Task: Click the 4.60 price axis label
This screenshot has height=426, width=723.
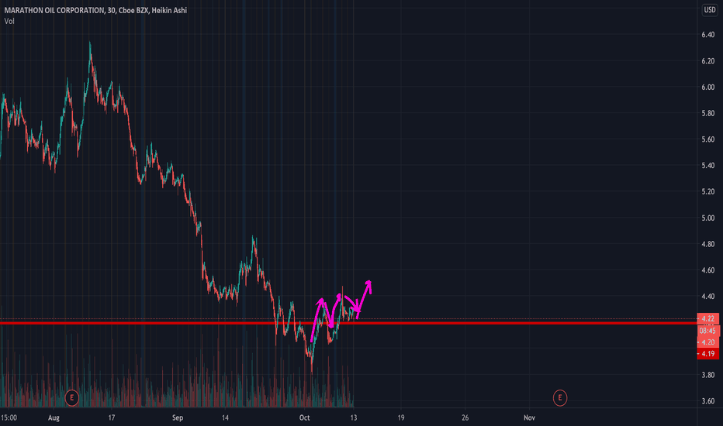Action: click(x=707, y=270)
